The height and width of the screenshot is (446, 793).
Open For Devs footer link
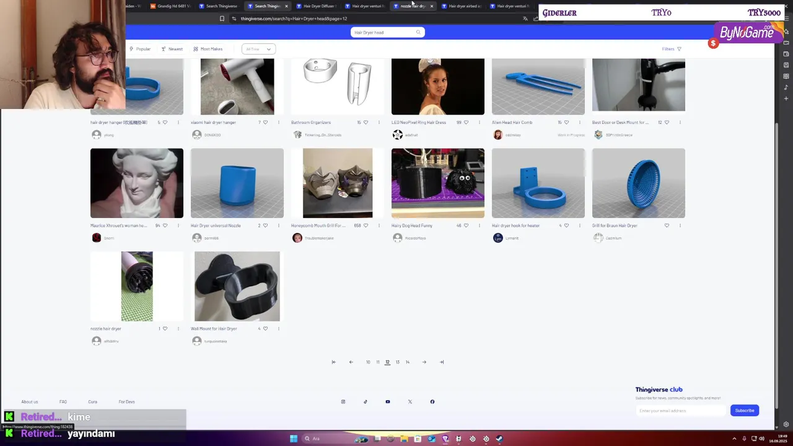tap(126, 402)
